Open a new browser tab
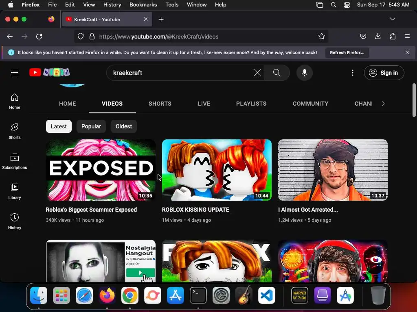The width and height of the screenshot is (417, 312). (x=161, y=19)
